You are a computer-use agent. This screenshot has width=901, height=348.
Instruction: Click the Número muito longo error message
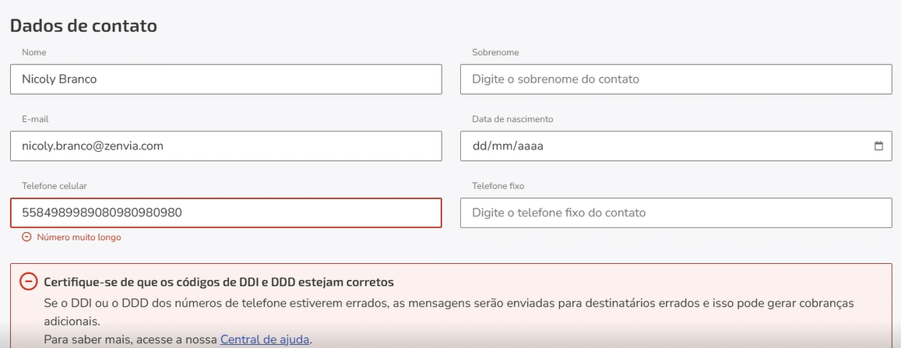click(79, 237)
